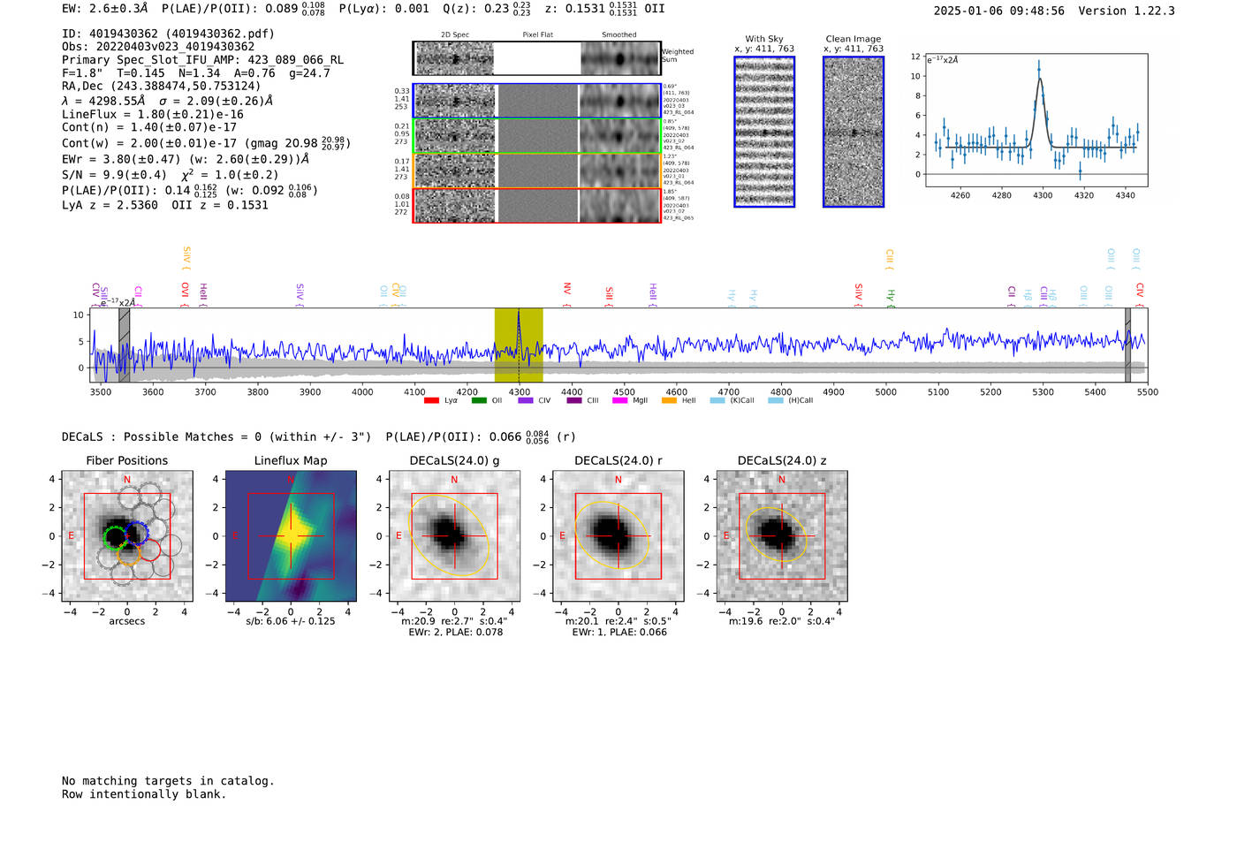Screen dimensions: 1237x842
Task: Open the Lineflux Map panel
Action: (291, 536)
